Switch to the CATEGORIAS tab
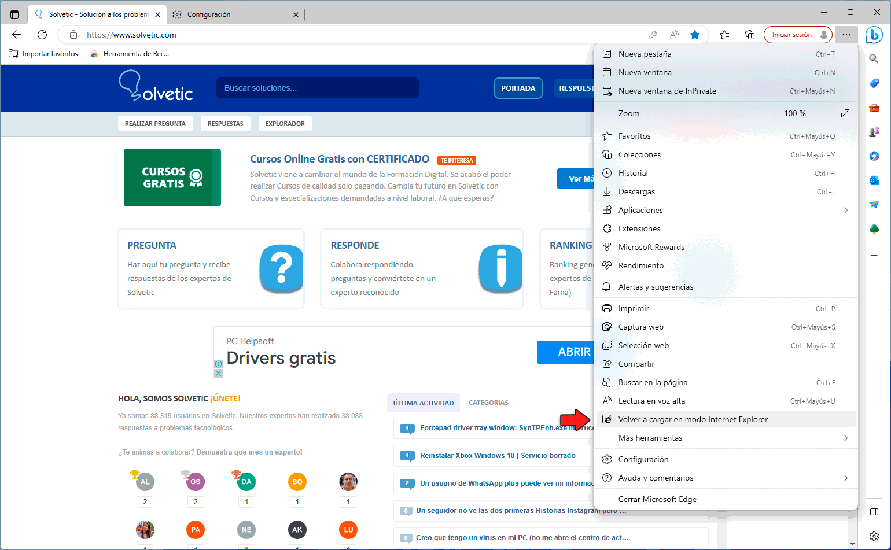Viewport: 891px width, 550px height. pos(488,403)
